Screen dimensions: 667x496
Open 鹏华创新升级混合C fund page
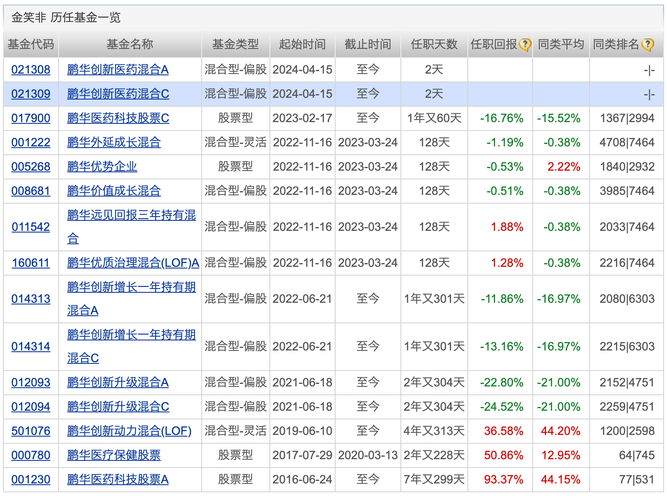pyautogui.click(x=118, y=407)
